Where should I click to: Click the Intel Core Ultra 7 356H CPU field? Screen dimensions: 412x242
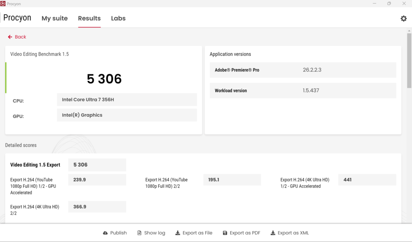pos(127,100)
